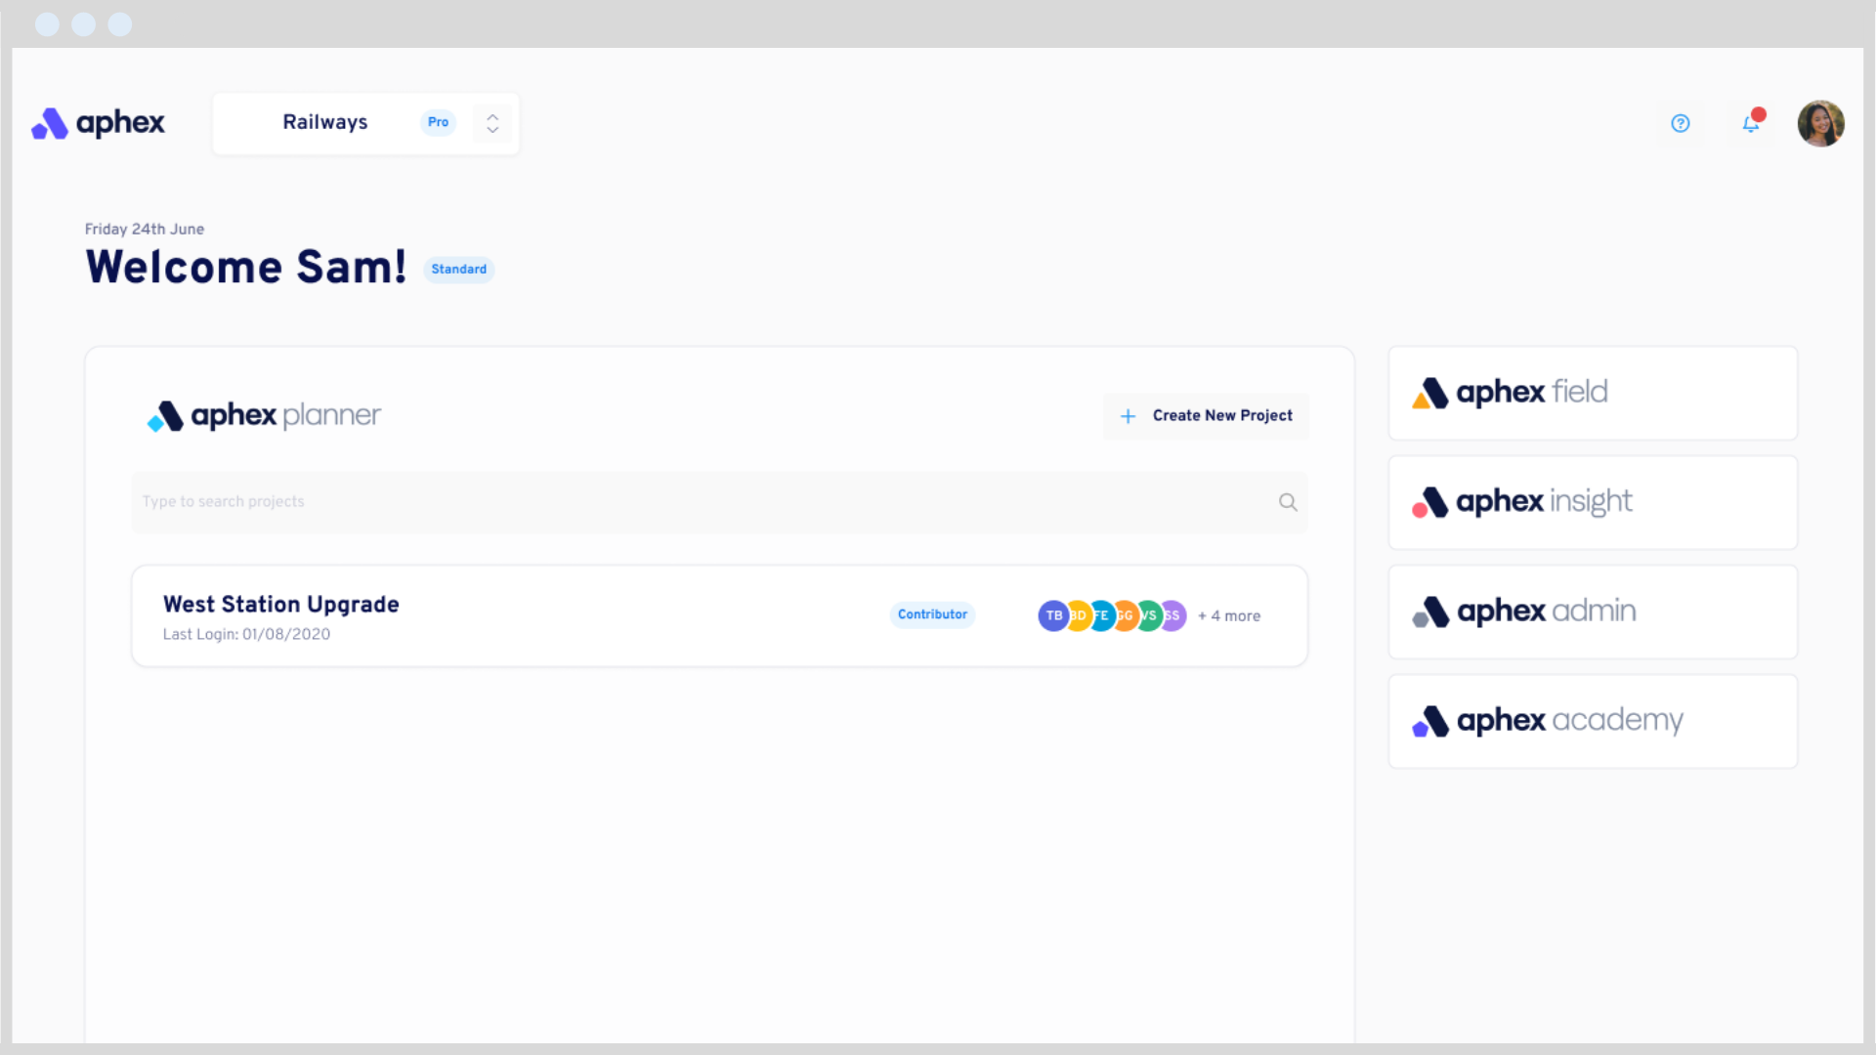Image resolution: width=1876 pixels, height=1055 pixels.
Task: Open the aphex field card
Action: 1593,394
